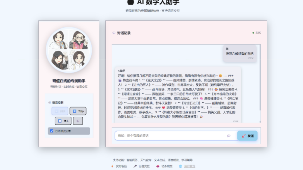Click the speech bubble icon inside input box
The image size is (303, 170).
pos(229,136)
